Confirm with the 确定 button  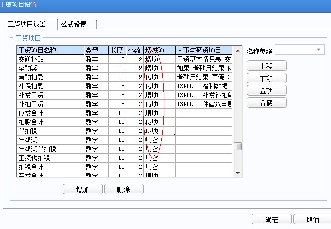[271, 220]
